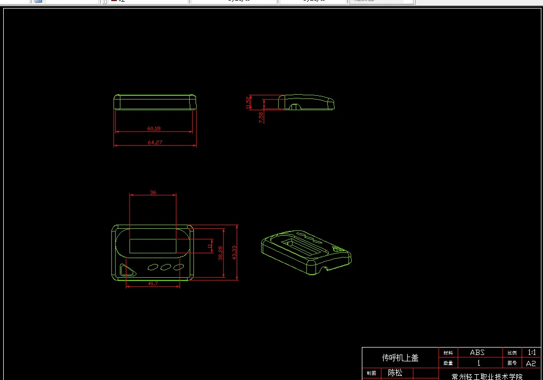Pick the 38,28 vertical dimension text

220,253
